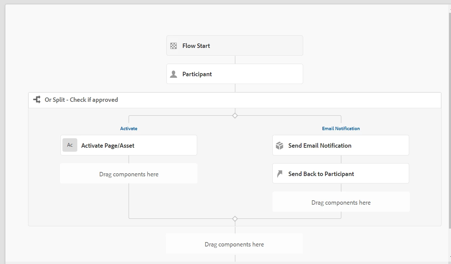Select the Participant step label
451x264 pixels.
(197, 74)
